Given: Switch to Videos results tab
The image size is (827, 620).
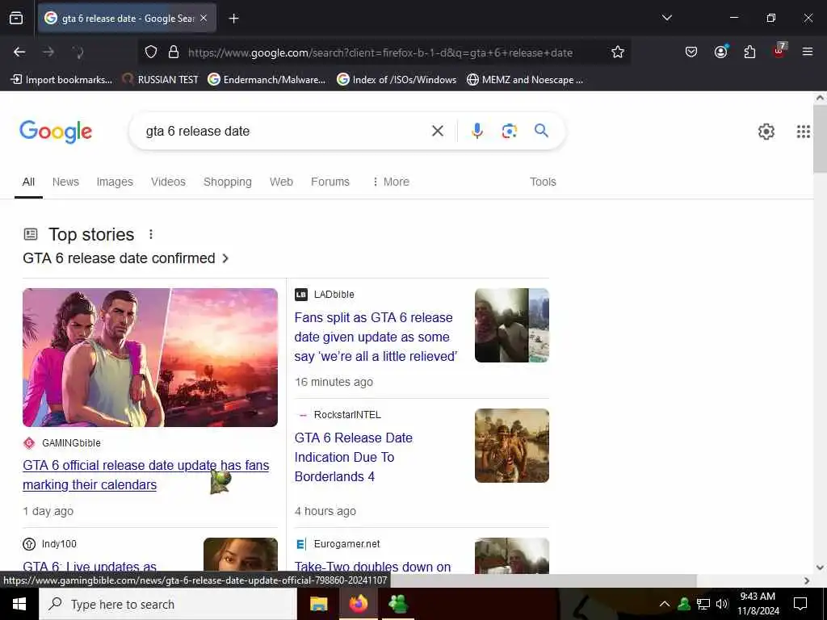Looking at the screenshot, I should click(168, 182).
